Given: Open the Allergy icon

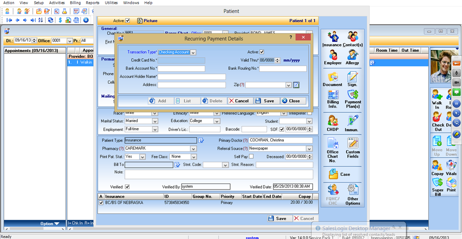Looking at the screenshot, I should (353, 57).
